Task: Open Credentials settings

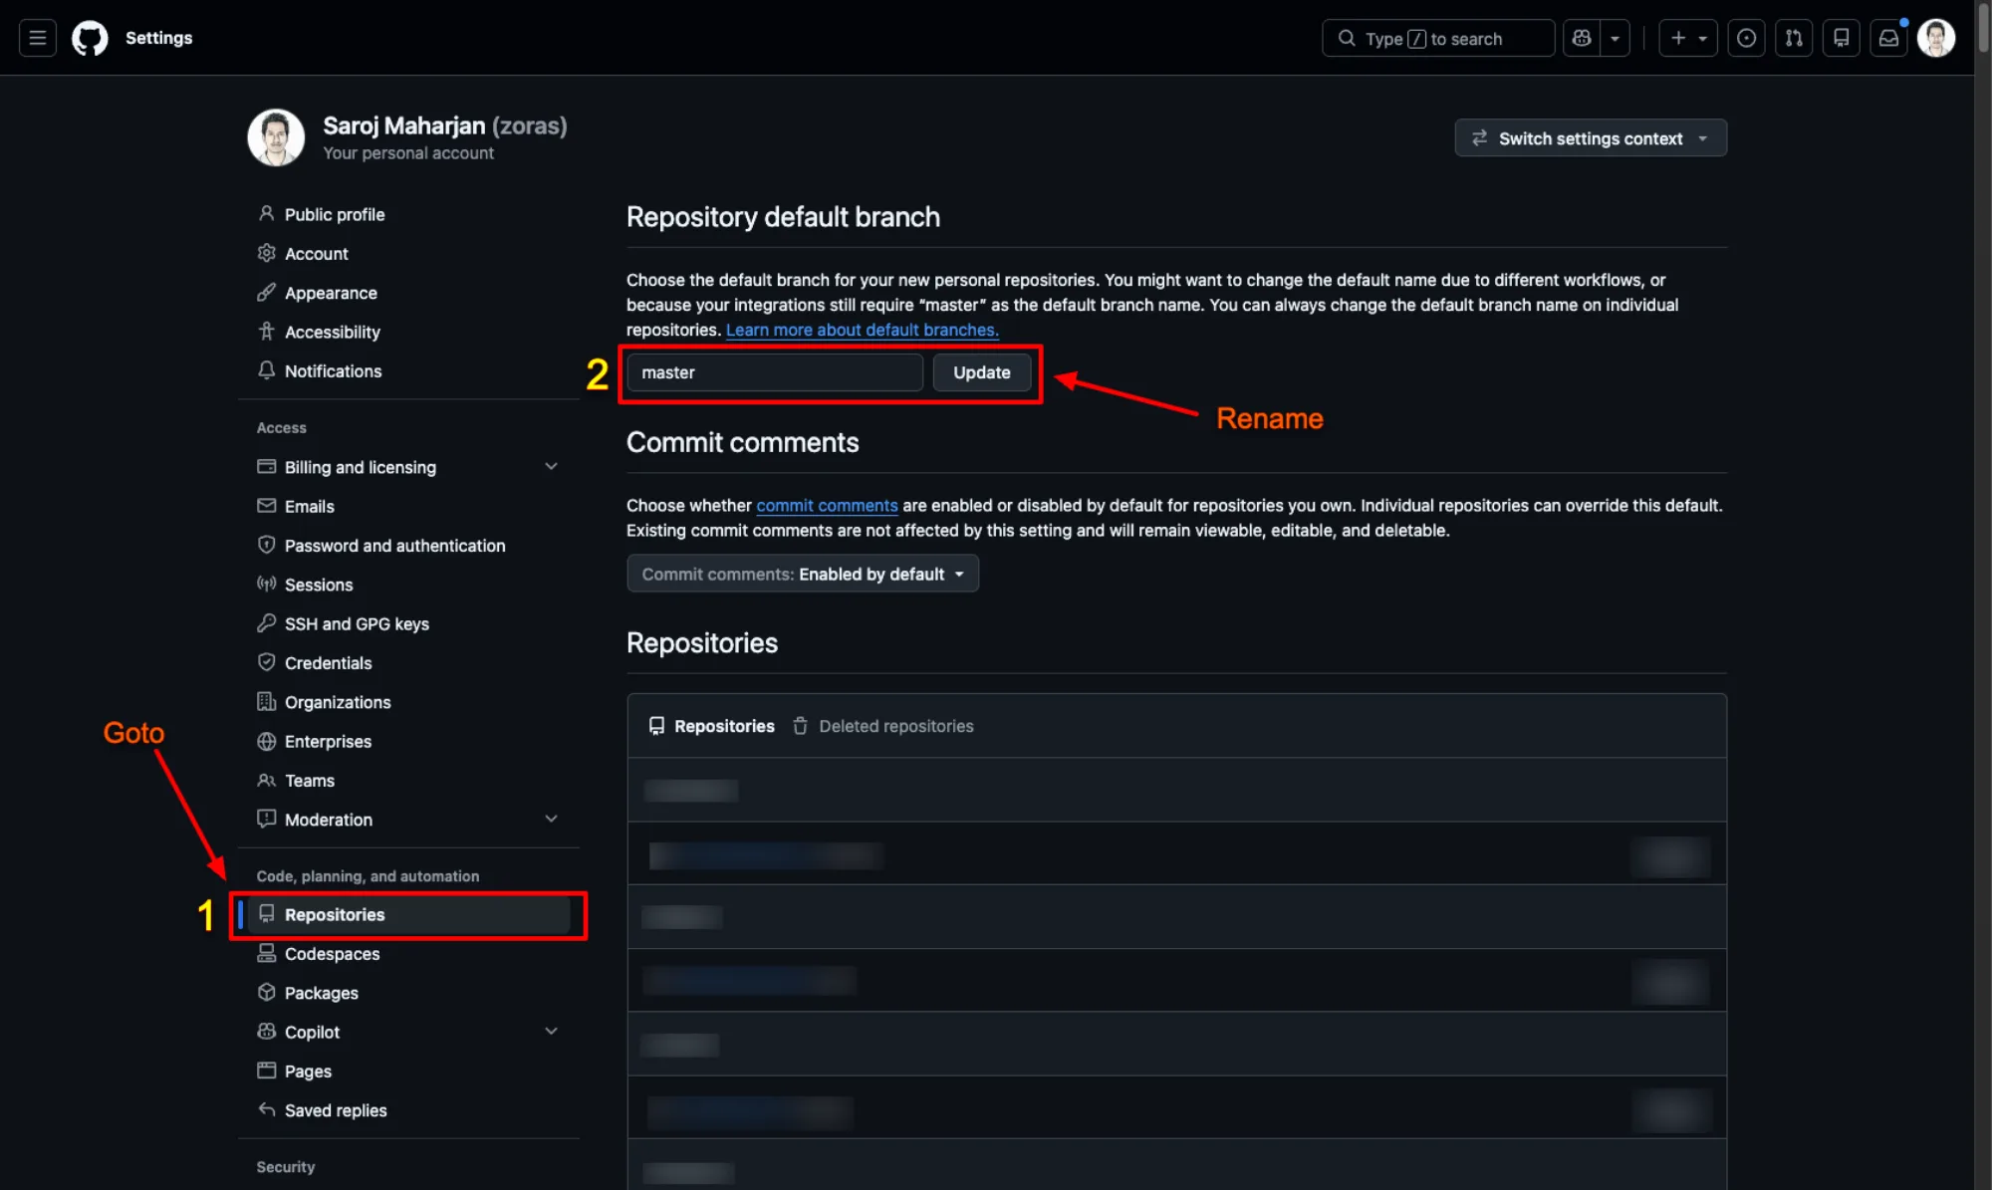Action: pyautogui.click(x=408, y=662)
